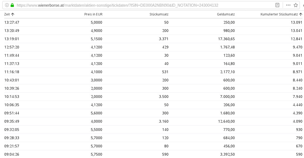
Task: Click the sort arrow beside Kumulierter Stückumsatz
Action: [x=301, y=14]
